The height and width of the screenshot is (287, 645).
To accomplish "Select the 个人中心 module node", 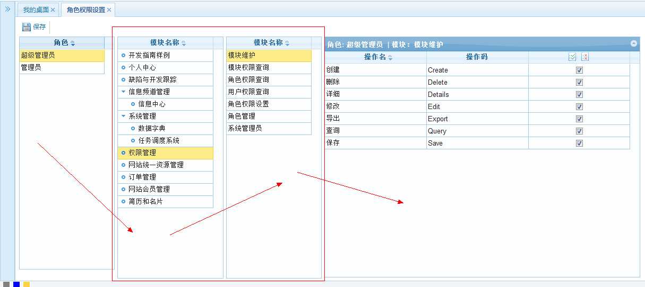I will point(165,67).
